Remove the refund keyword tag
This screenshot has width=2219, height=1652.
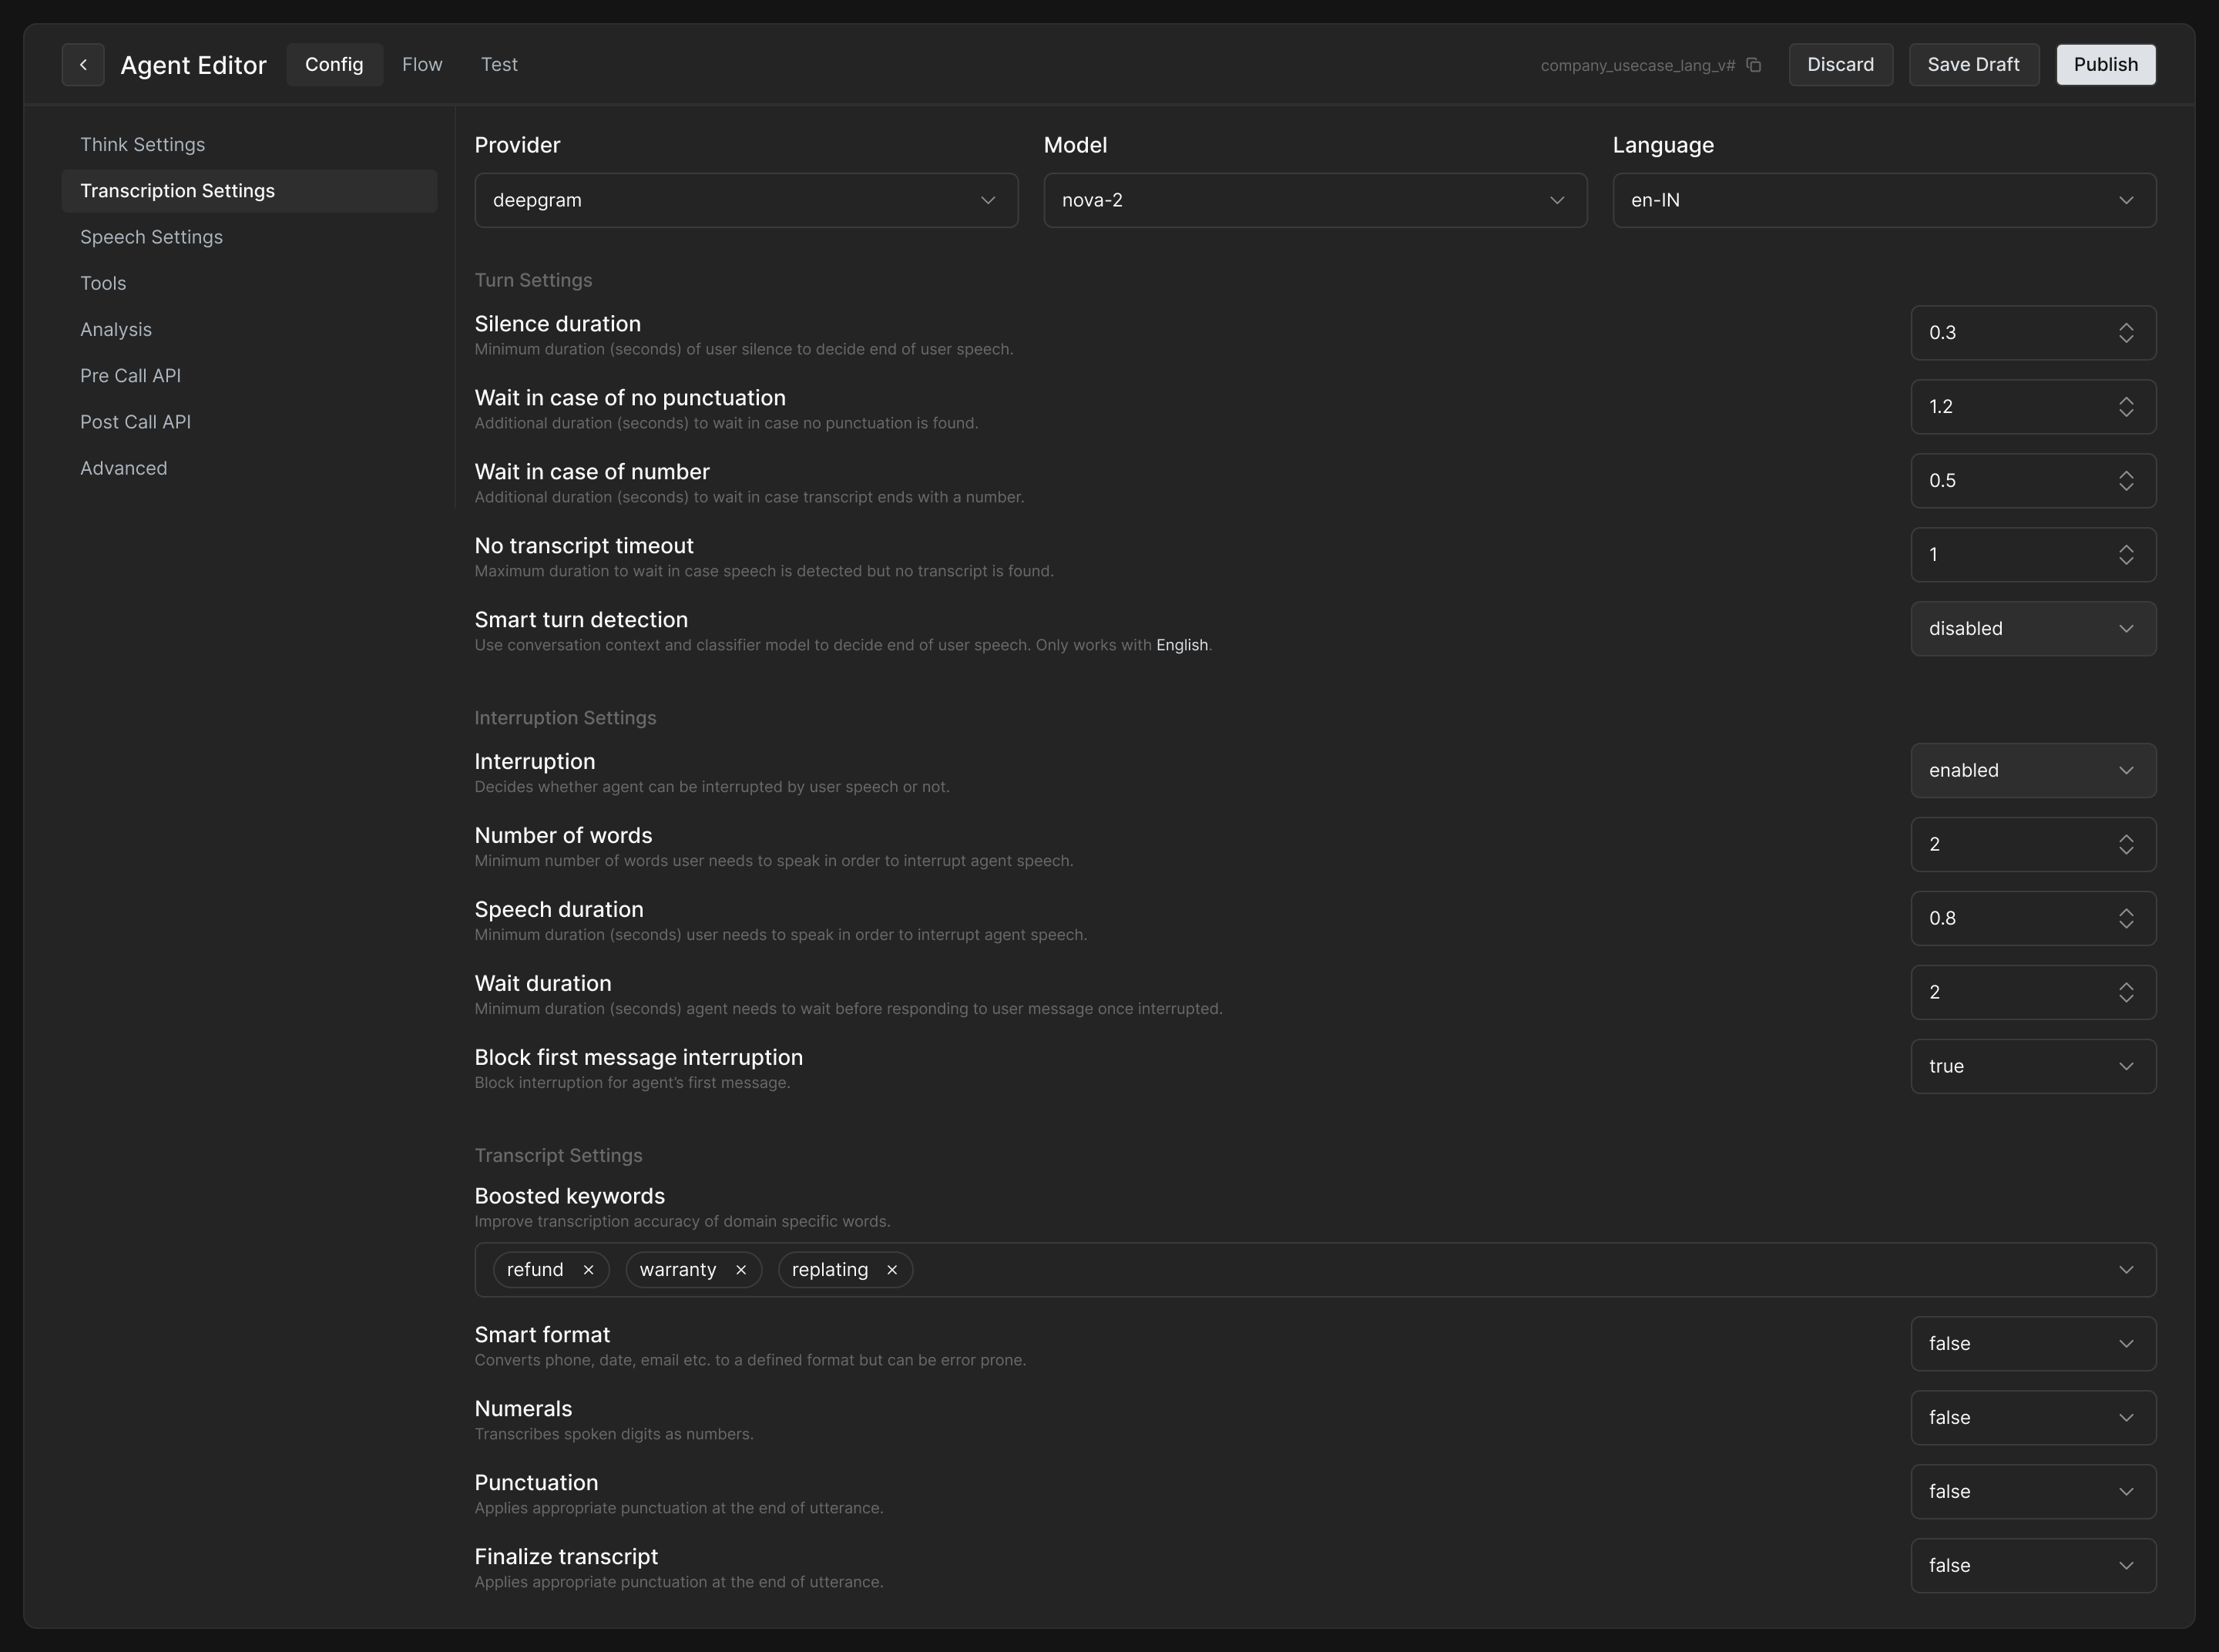[588, 1270]
